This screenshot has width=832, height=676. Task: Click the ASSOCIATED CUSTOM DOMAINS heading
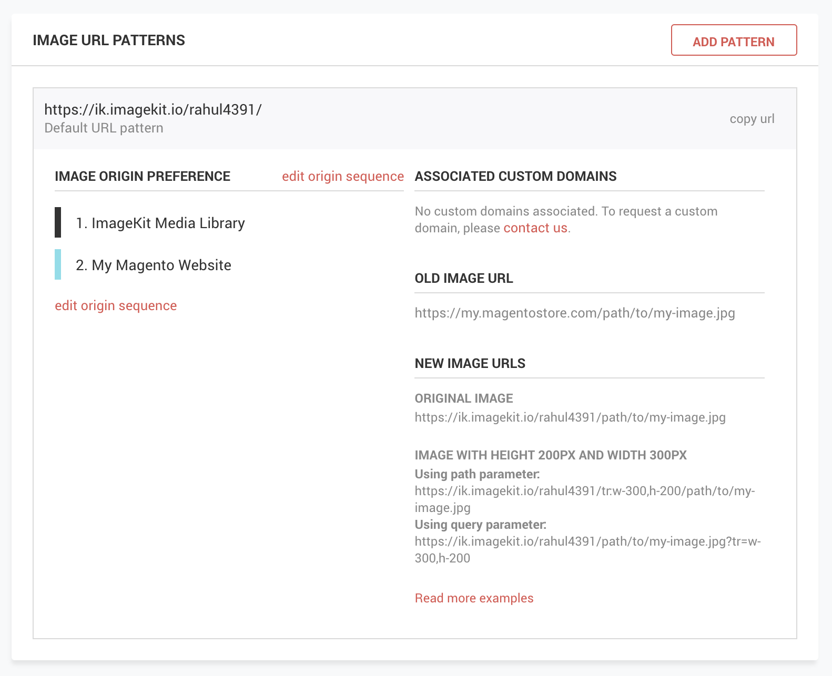coord(515,176)
